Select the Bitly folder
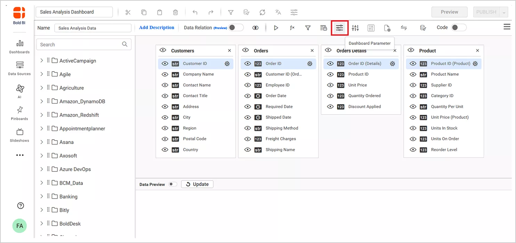The image size is (516, 243). tap(64, 210)
